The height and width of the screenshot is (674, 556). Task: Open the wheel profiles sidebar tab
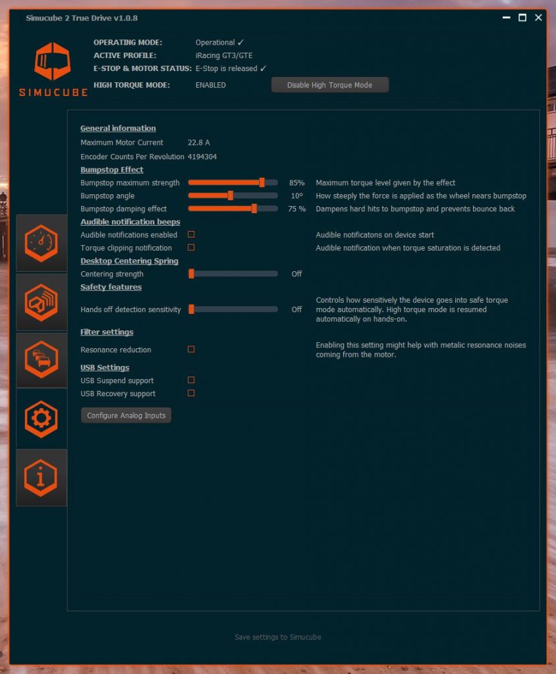[x=42, y=303]
